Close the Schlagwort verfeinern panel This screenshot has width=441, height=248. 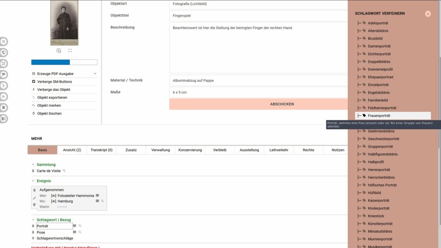click(x=428, y=14)
